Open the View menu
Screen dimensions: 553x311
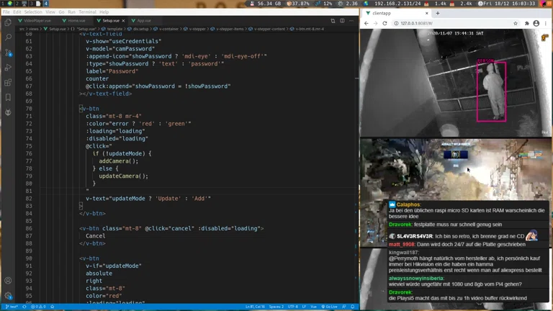point(50,12)
